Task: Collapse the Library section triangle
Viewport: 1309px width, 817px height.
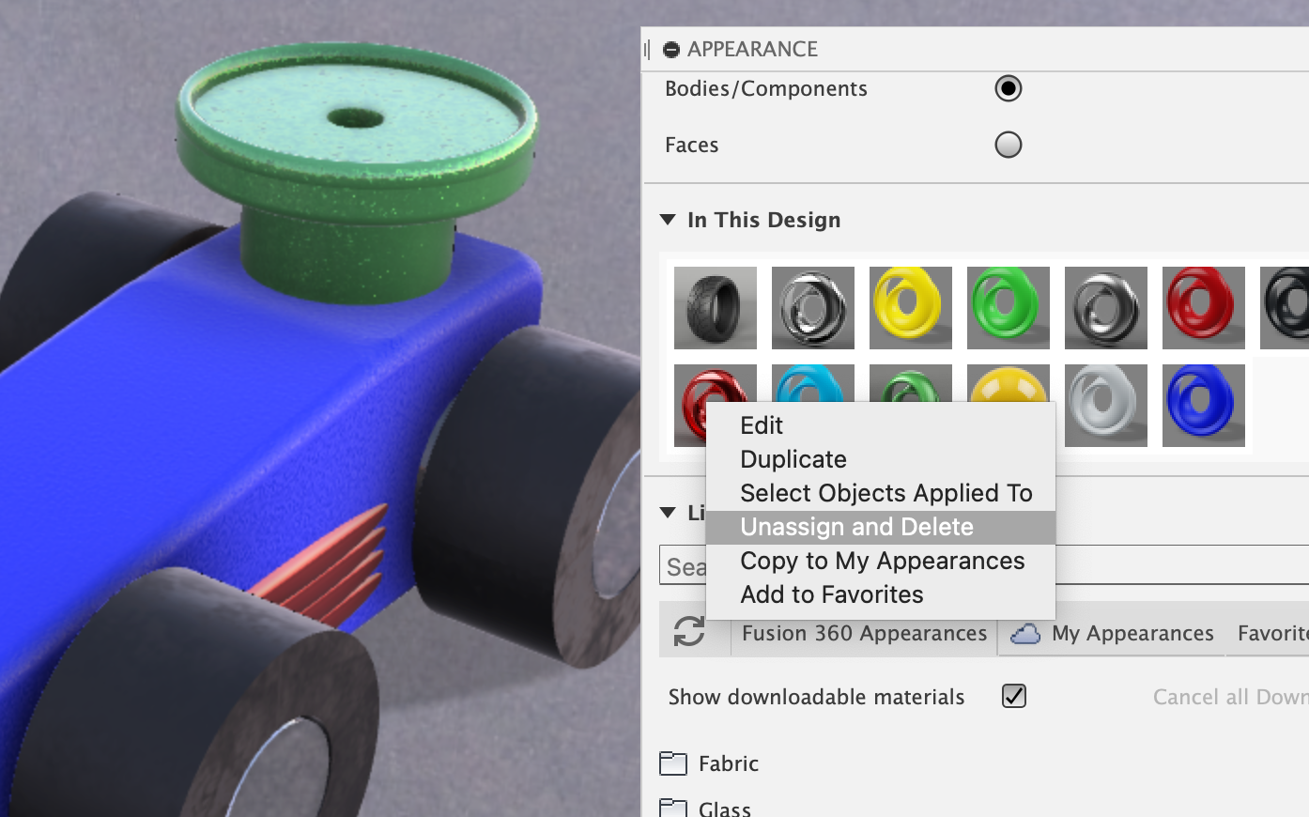Action: 668,513
